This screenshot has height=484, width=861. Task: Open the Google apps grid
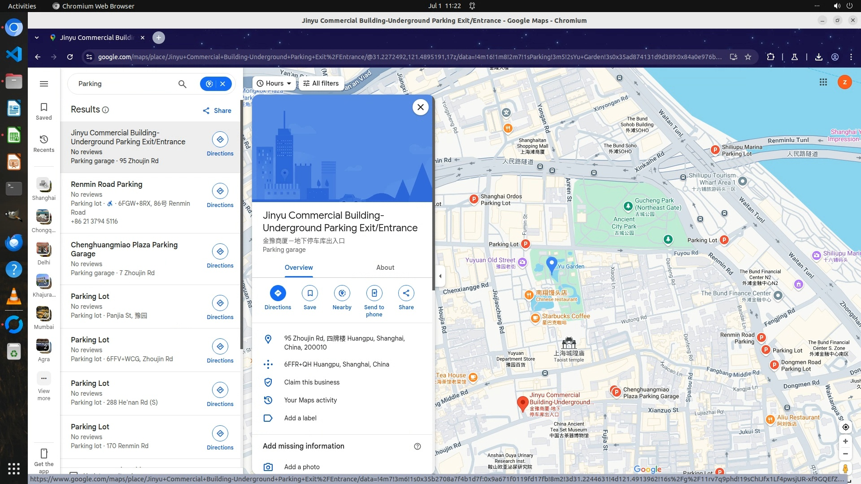[823, 82]
